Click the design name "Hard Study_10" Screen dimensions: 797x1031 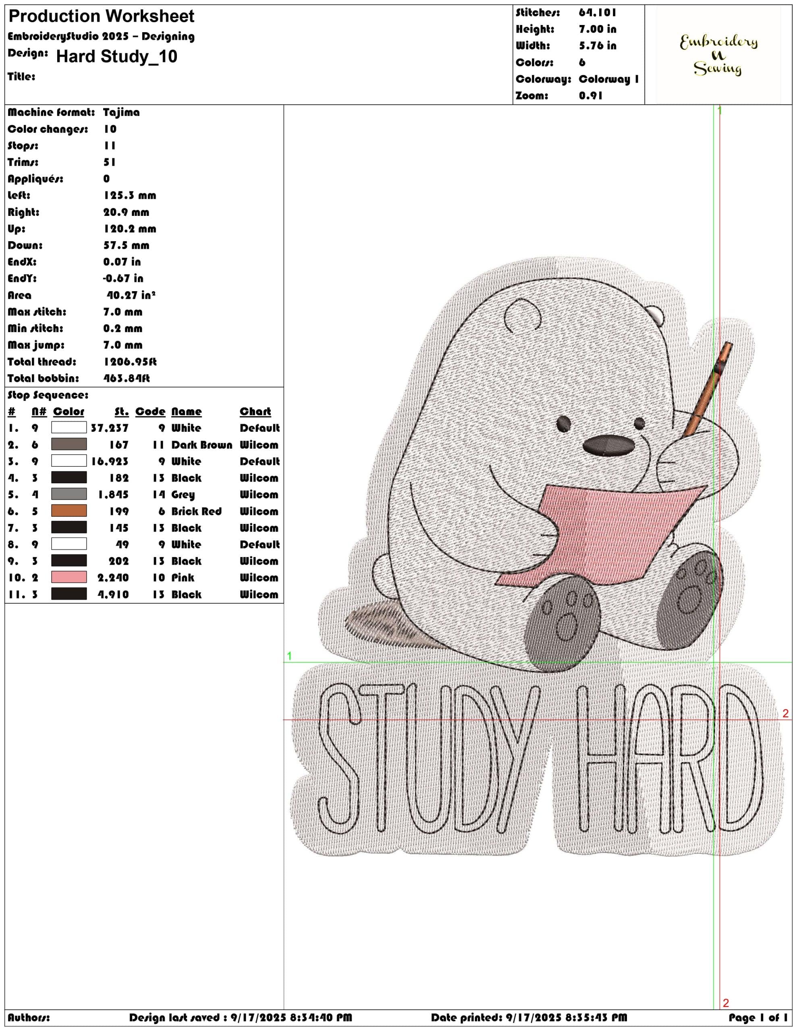[117, 56]
